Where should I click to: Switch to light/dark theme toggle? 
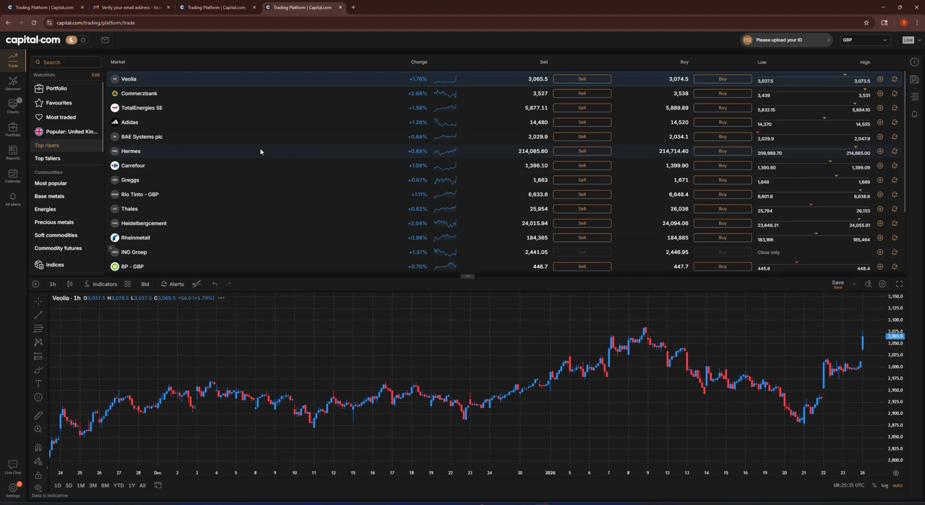point(77,40)
